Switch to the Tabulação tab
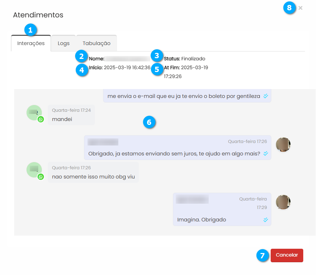This screenshot has height=275, width=316. pos(96,43)
